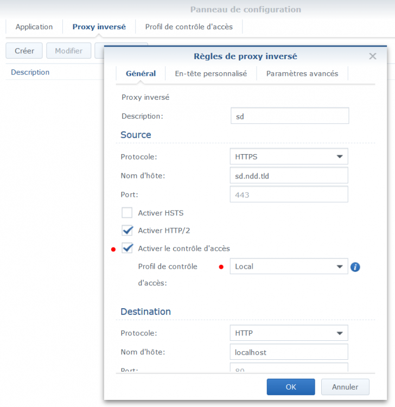Viewport: 395px width, 407px height.
Task: Uncheck the Activer HTTP/2 checkbox
Action: point(128,231)
